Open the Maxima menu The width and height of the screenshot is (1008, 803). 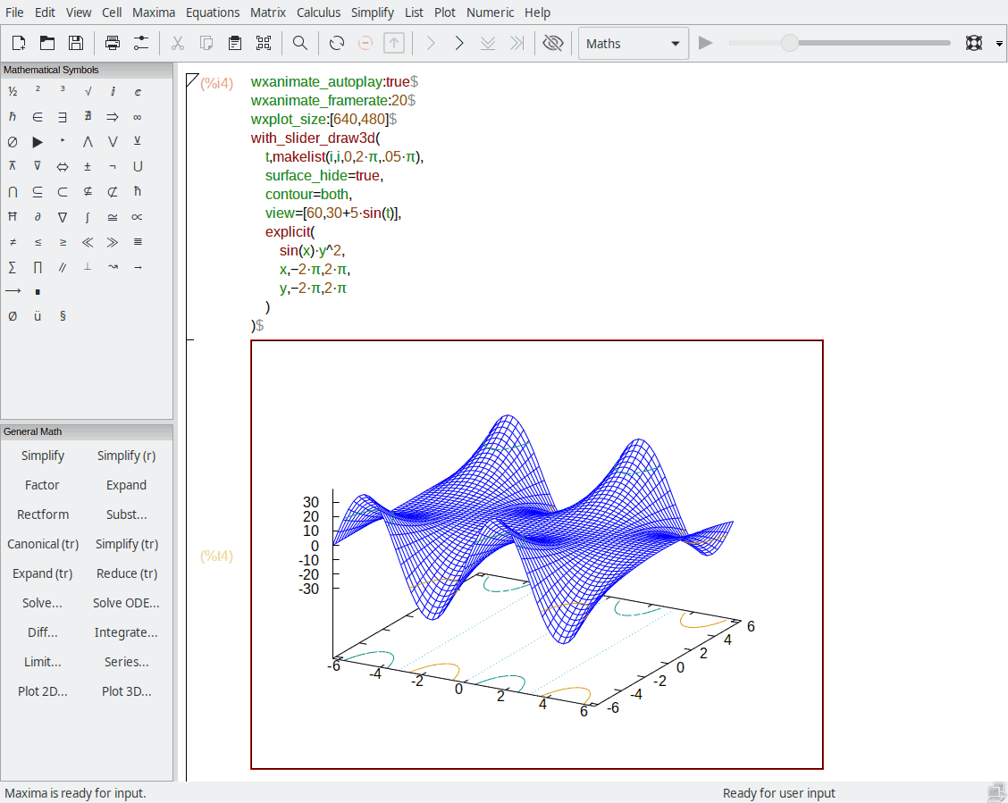pos(154,13)
